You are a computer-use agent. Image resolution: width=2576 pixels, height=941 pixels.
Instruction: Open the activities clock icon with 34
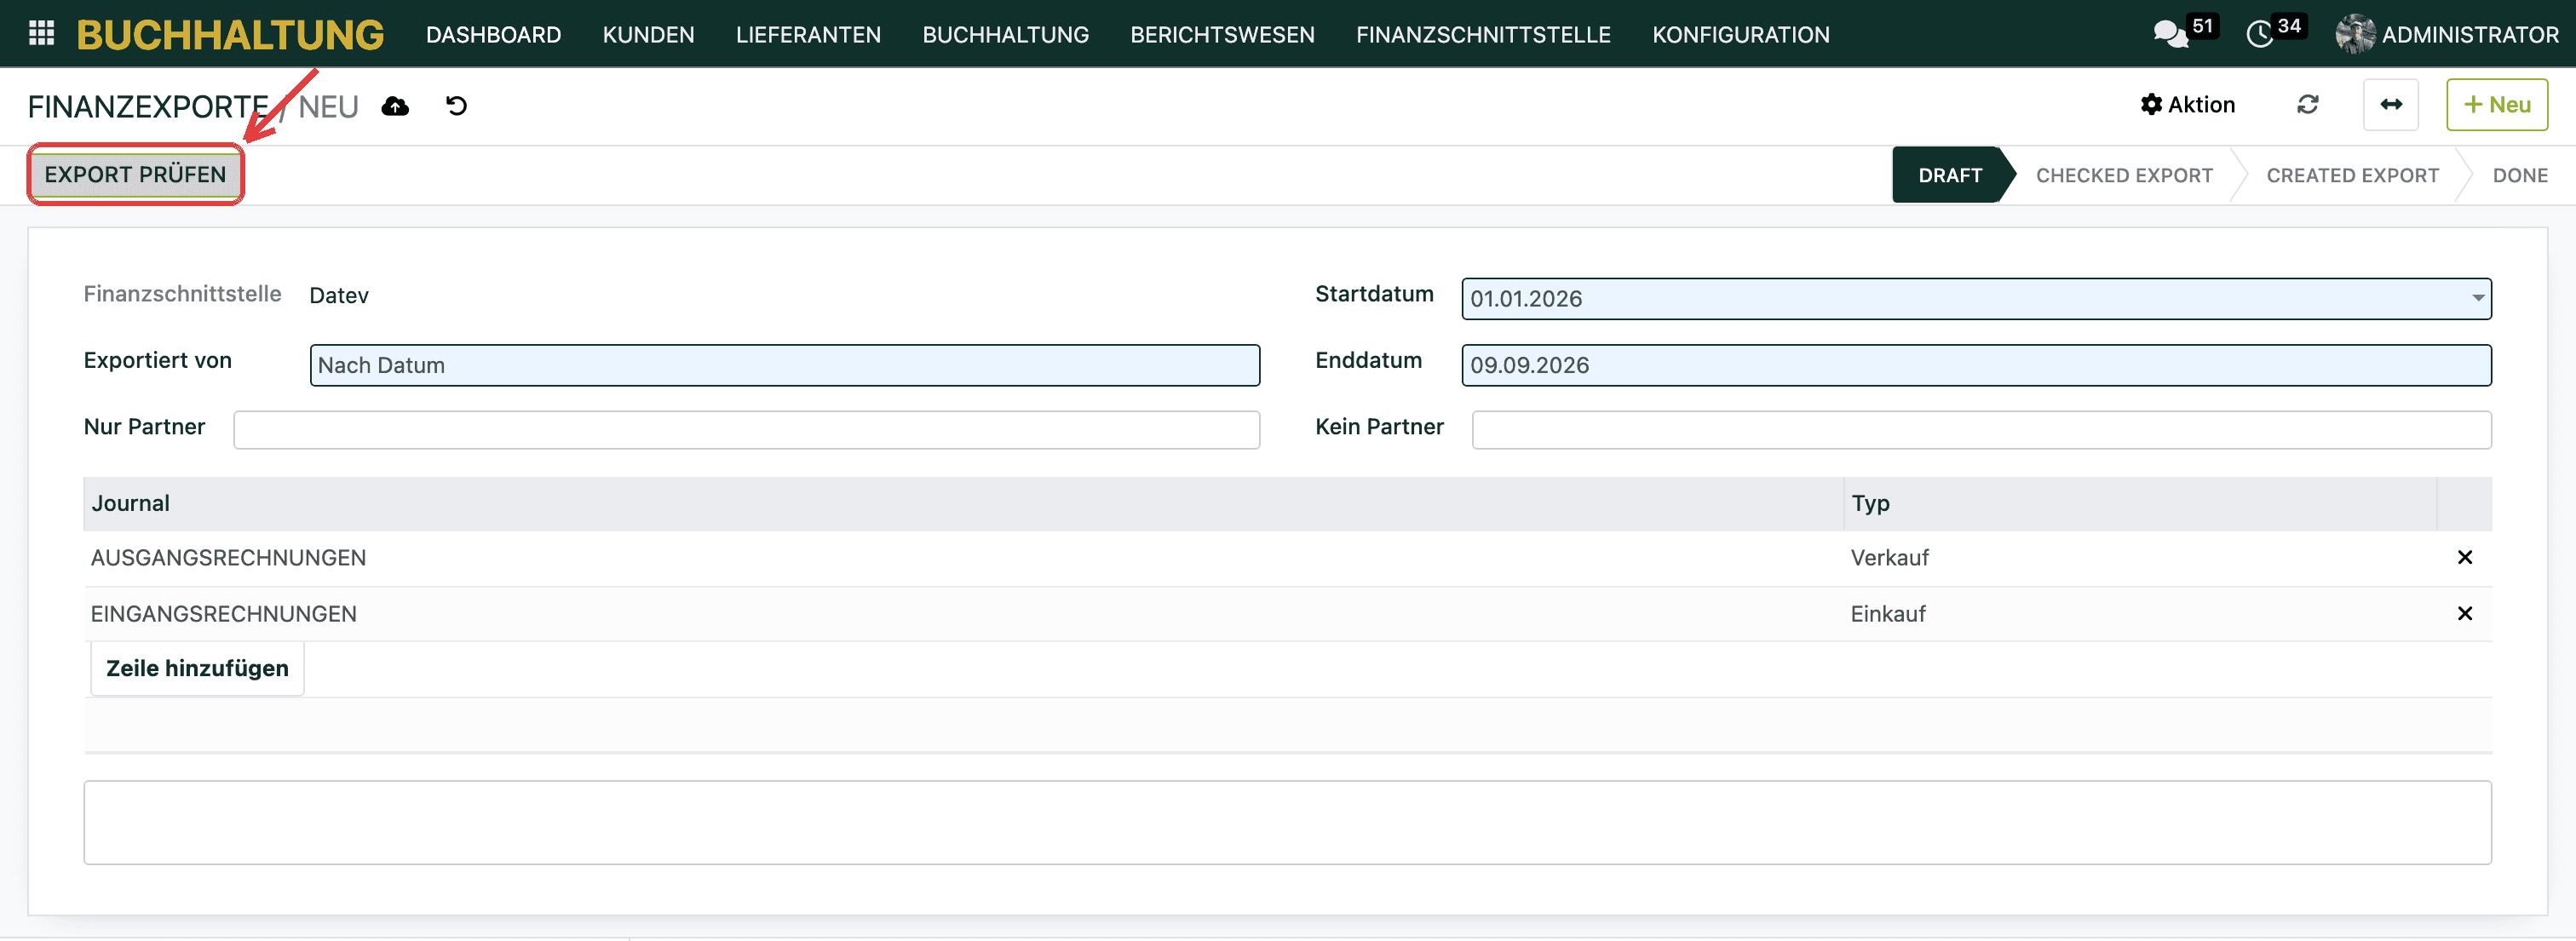coord(2260,34)
